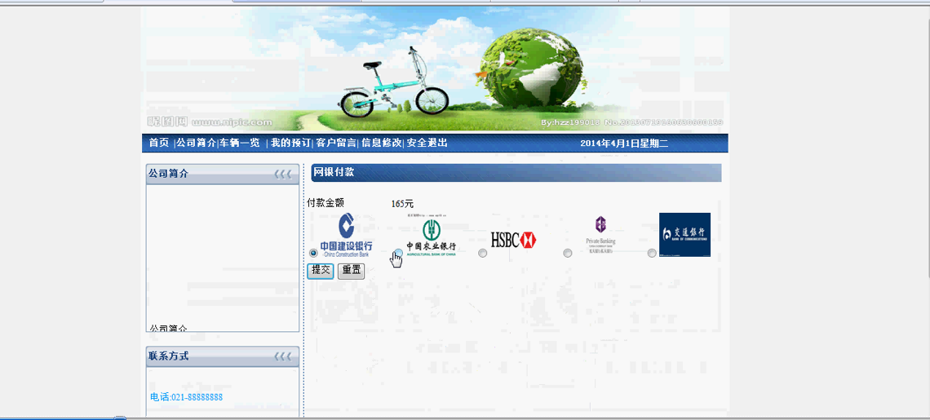This screenshot has width=930, height=420.
Task: Open the 首页 home page
Action: [x=158, y=143]
